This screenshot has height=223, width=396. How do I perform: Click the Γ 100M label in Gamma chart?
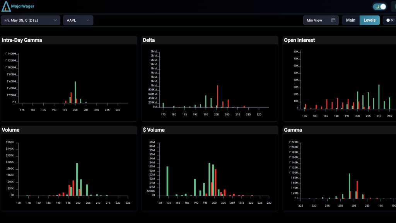294,173
